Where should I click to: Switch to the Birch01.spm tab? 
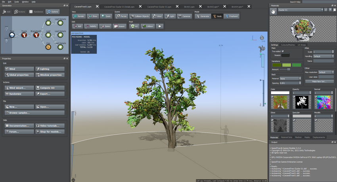click(x=189, y=7)
